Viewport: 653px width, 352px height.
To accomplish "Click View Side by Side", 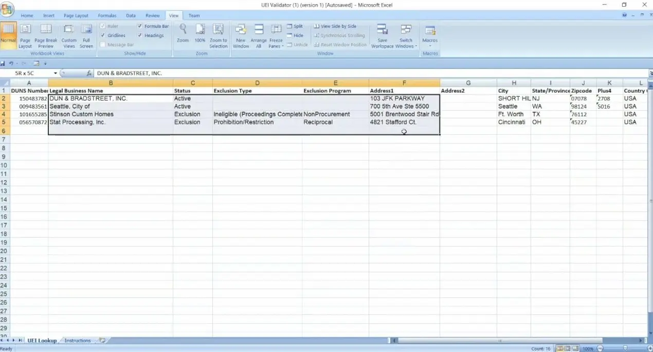I will point(335,26).
